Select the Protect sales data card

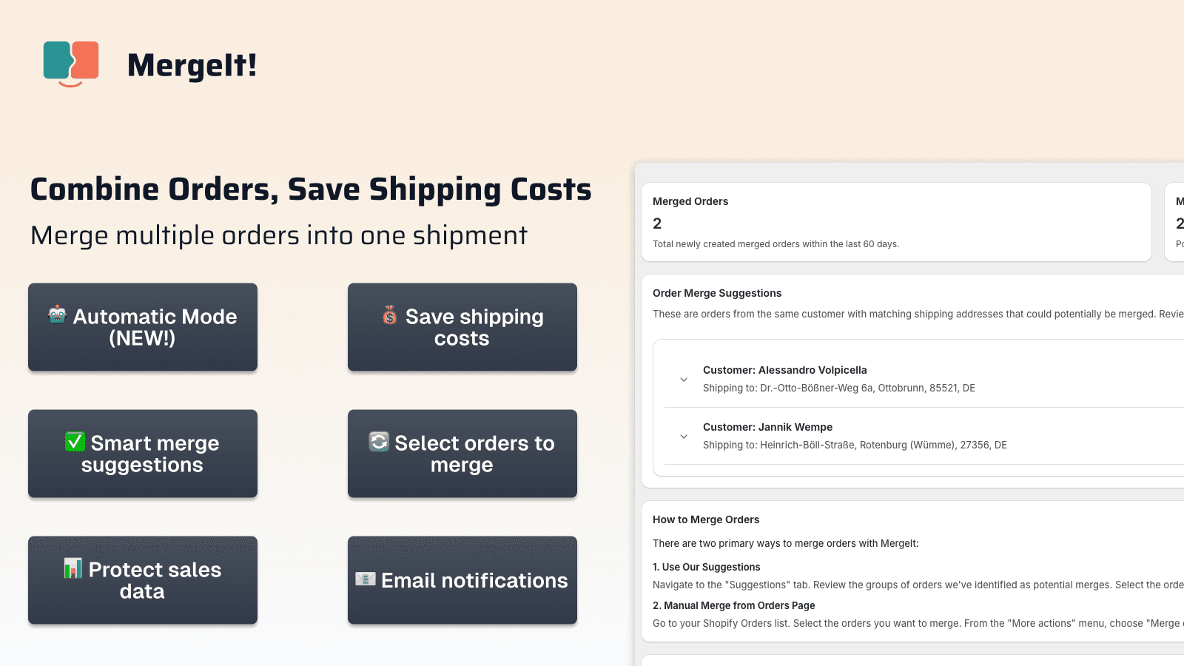click(142, 580)
